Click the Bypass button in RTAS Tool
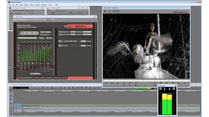Image resolution: width=209 pixels, height=117 pixels. (x=52, y=20)
